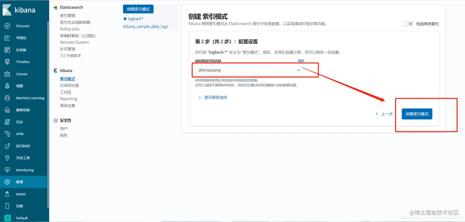Screen dimensions: 465x222
Task: Go back with previous step (上一步) link
Action: click(x=384, y=114)
